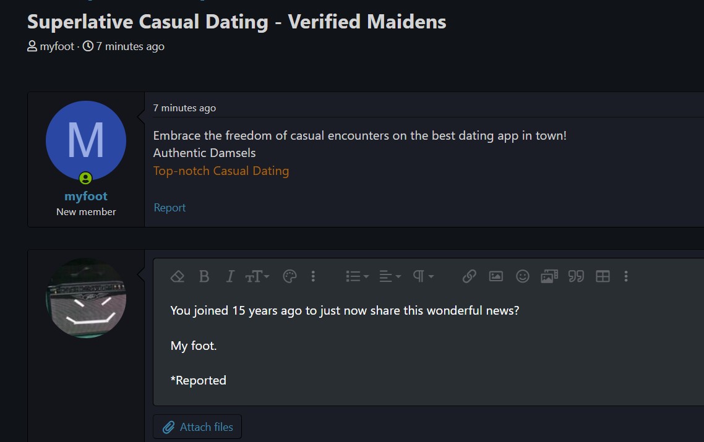
Task: Open the rightmost more options menu
Action: [x=626, y=276]
